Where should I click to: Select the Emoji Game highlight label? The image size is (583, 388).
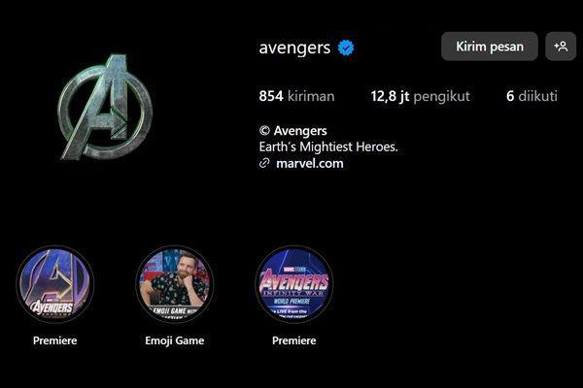[174, 340]
